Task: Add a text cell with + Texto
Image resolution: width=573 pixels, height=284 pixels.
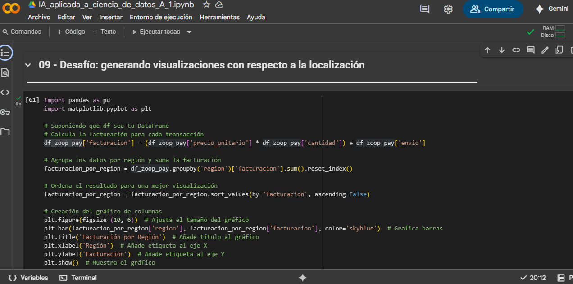Action: pos(104,32)
